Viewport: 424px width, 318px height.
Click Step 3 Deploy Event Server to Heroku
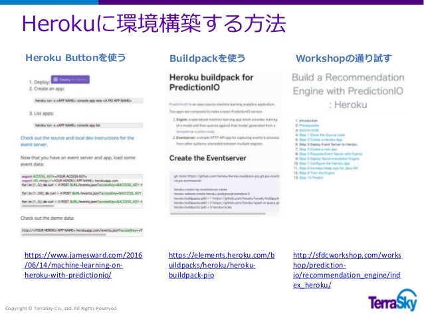click(328, 145)
